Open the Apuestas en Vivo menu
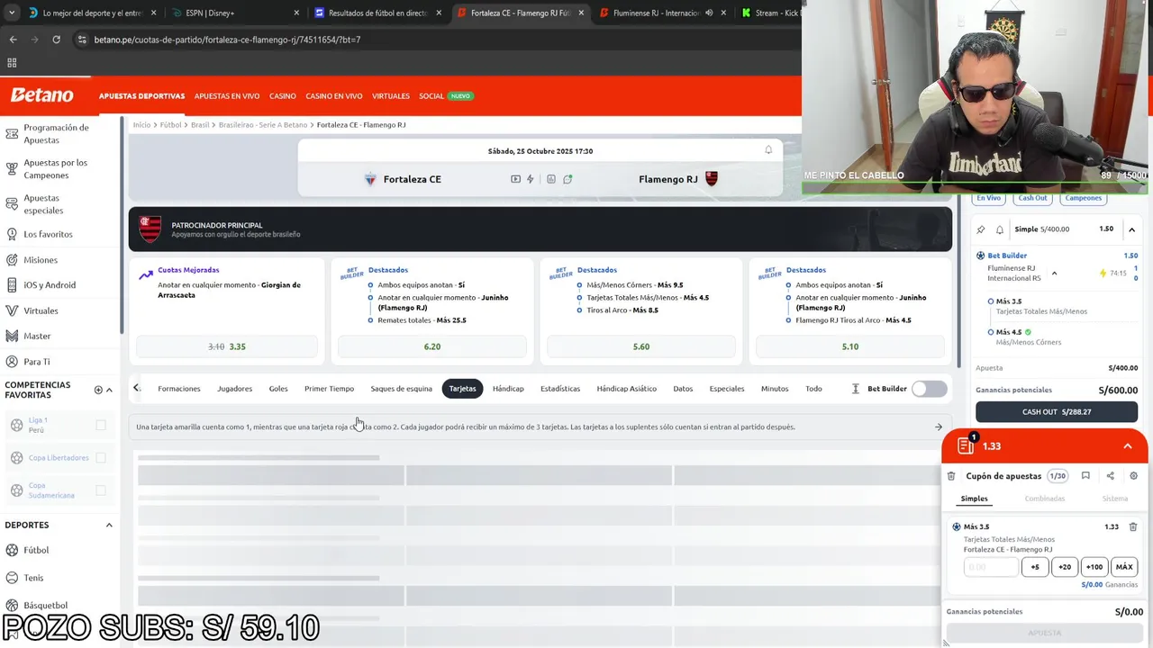 227,96
